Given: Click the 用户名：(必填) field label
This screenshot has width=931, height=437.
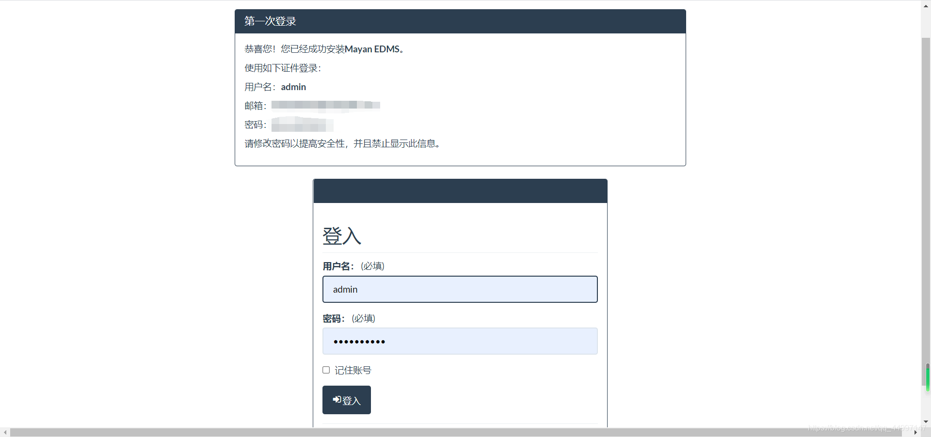Looking at the screenshot, I should coord(353,266).
